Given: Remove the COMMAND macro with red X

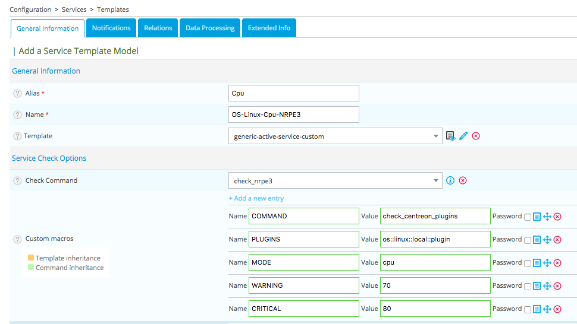Looking at the screenshot, I should [557, 217].
